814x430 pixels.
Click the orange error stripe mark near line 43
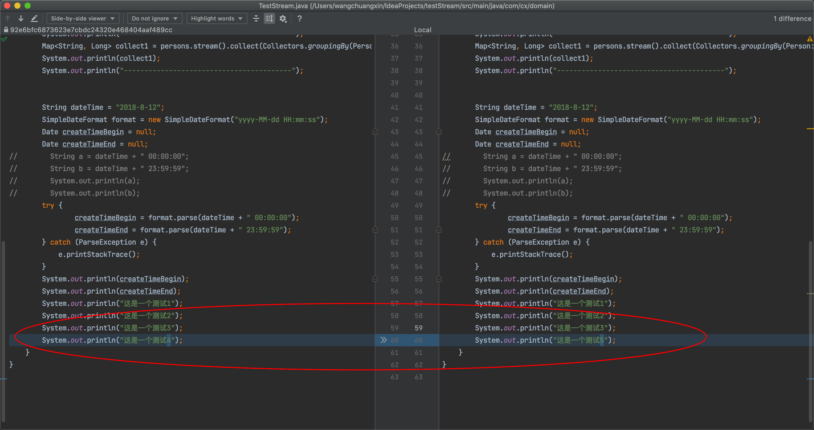[x=810, y=129]
